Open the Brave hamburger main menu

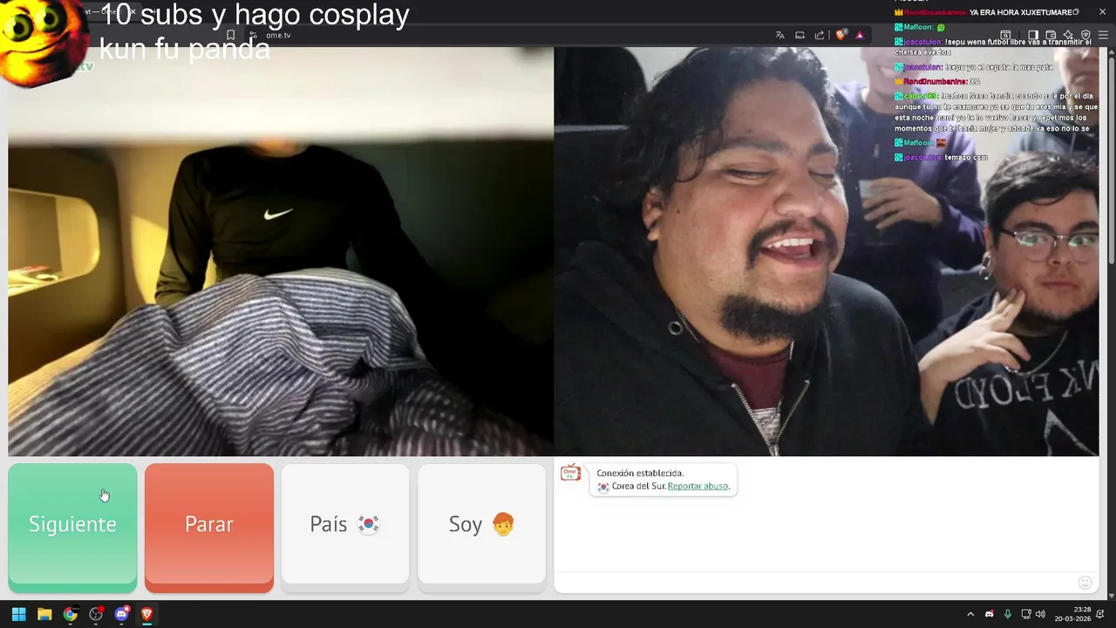[1103, 35]
